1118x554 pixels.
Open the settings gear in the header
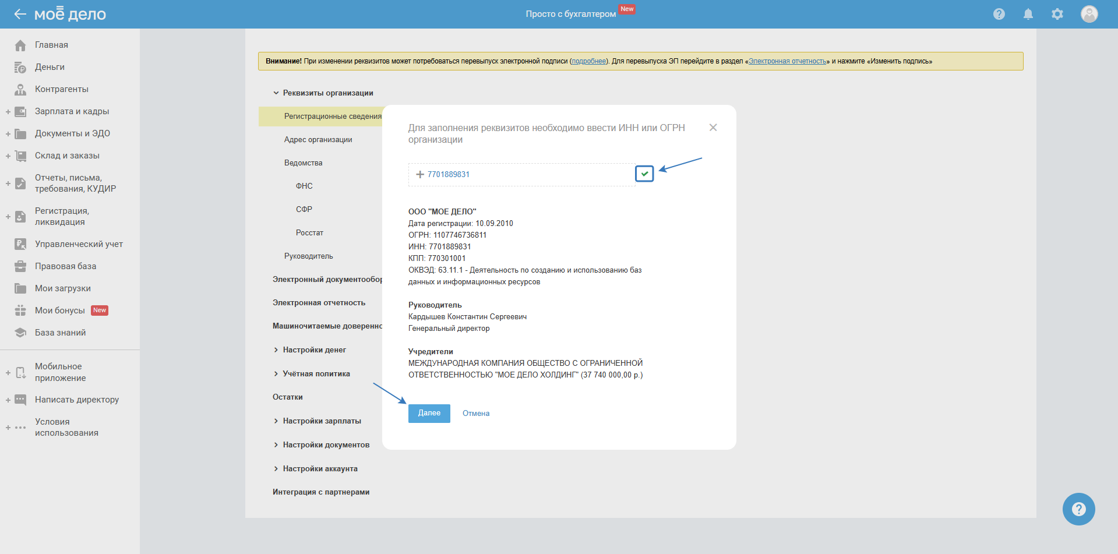(1057, 14)
